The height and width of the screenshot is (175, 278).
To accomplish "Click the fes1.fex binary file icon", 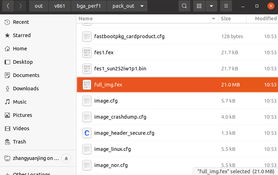I will (x=87, y=52).
